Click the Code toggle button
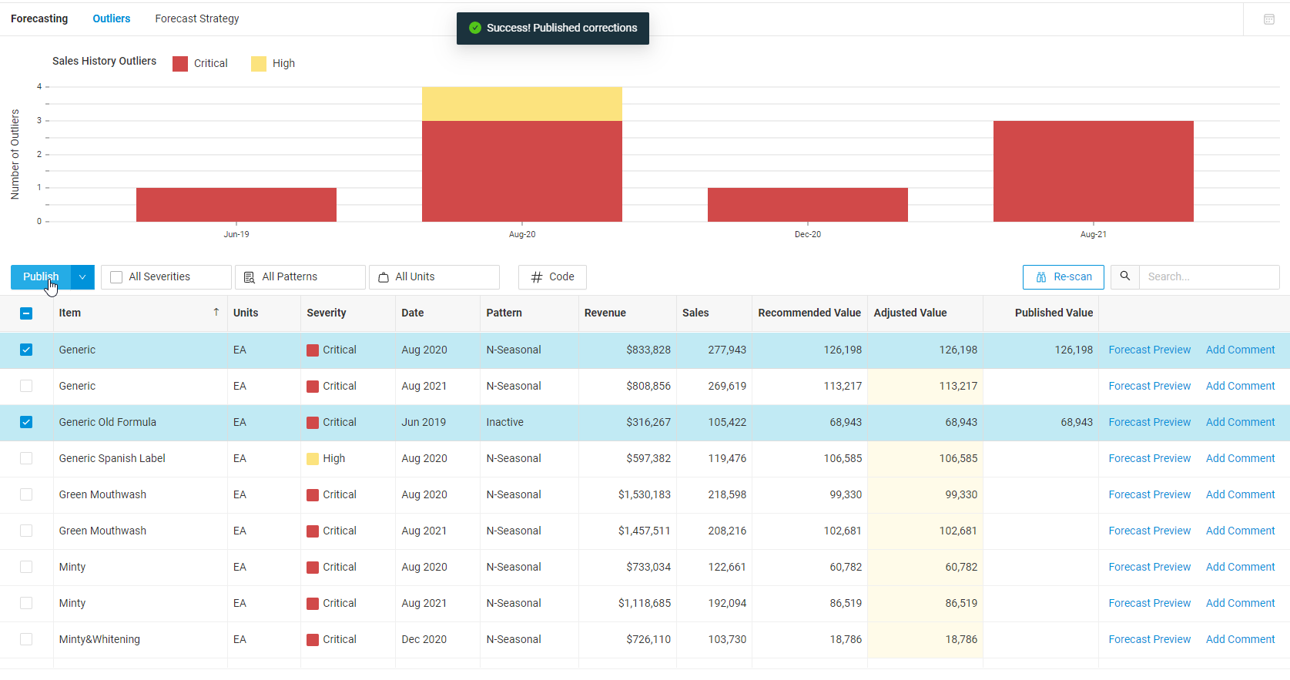The height and width of the screenshot is (680, 1290). point(552,277)
